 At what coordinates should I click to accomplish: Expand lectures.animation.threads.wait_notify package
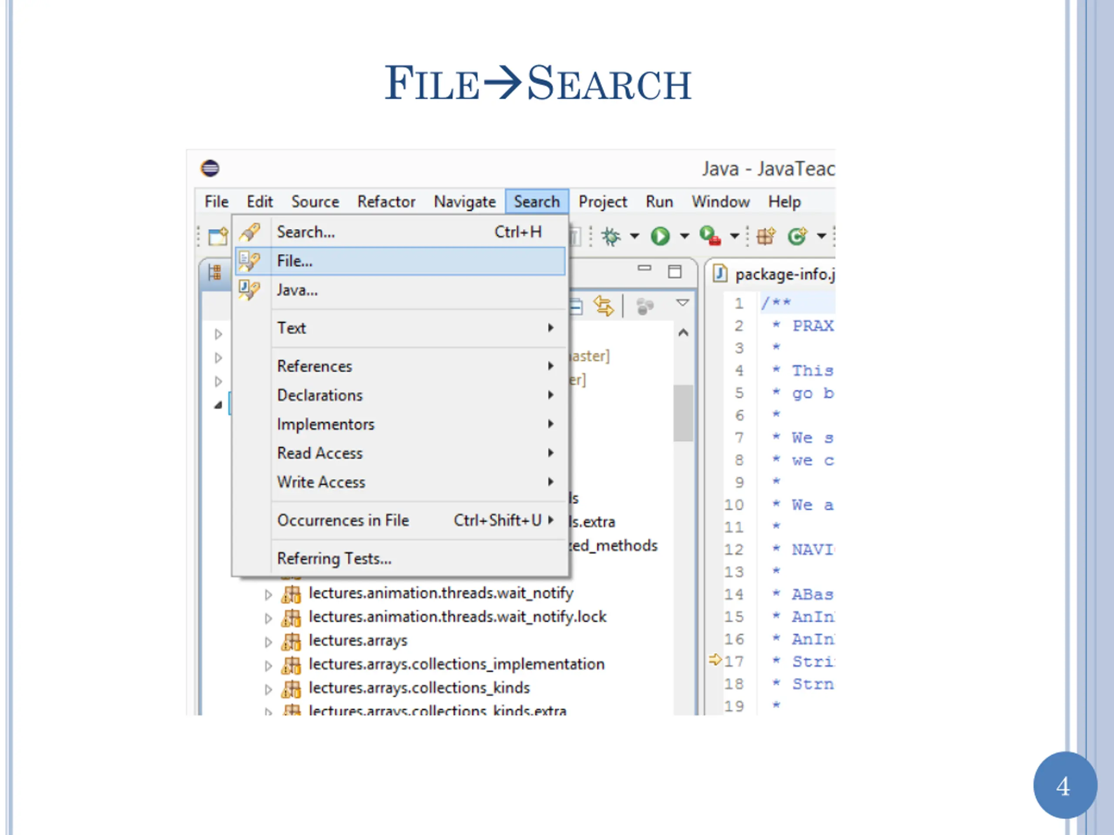(268, 595)
